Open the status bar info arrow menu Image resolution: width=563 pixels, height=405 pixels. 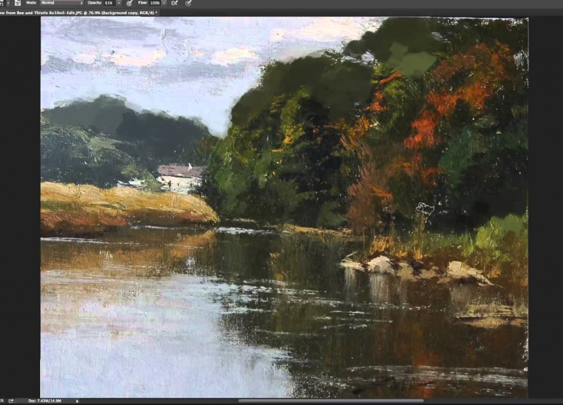77,401
